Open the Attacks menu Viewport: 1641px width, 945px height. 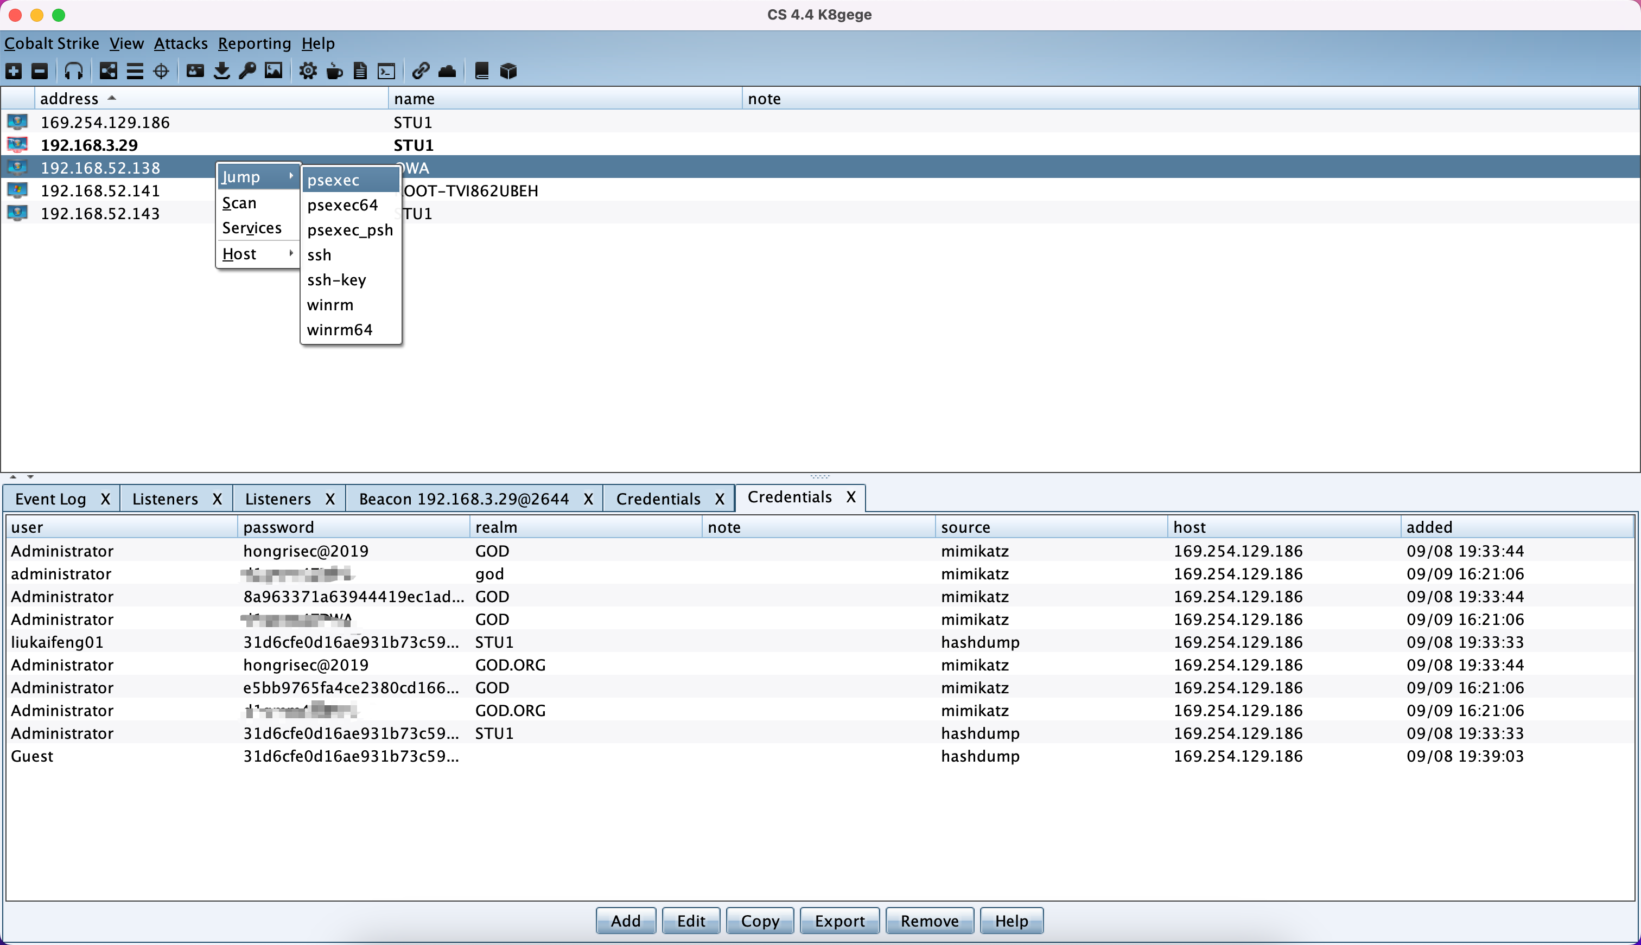181,43
